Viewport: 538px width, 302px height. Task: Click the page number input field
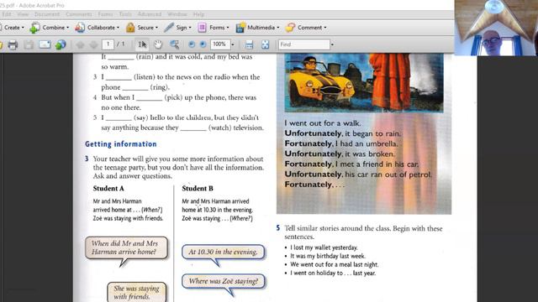point(108,44)
